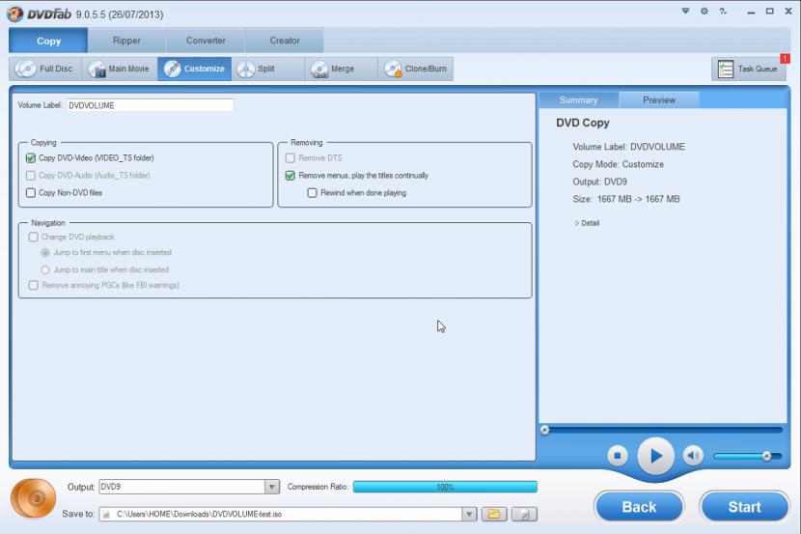Screen dimensions: 801x534
Task: Switch to the Creator tab
Action: (x=285, y=41)
